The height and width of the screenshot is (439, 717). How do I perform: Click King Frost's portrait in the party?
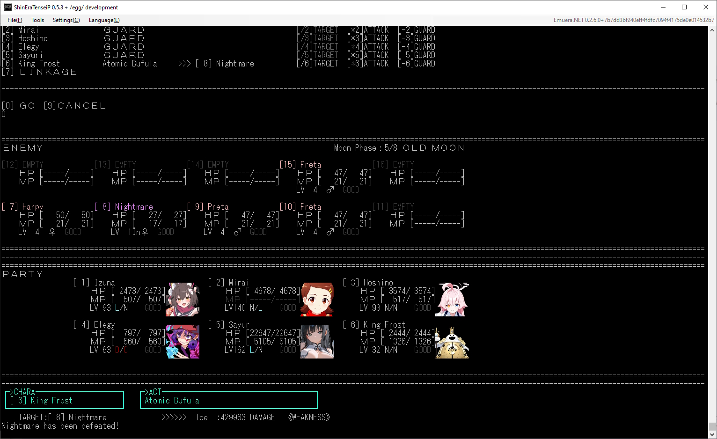[x=452, y=341]
